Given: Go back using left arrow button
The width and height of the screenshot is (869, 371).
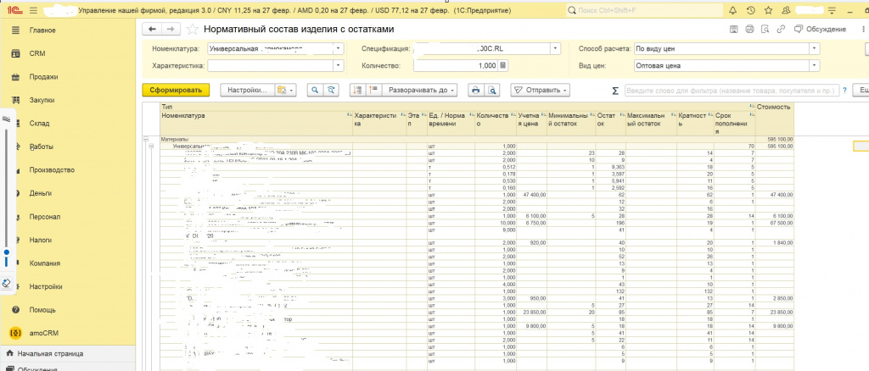Looking at the screenshot, I should (x=150, y=30).
